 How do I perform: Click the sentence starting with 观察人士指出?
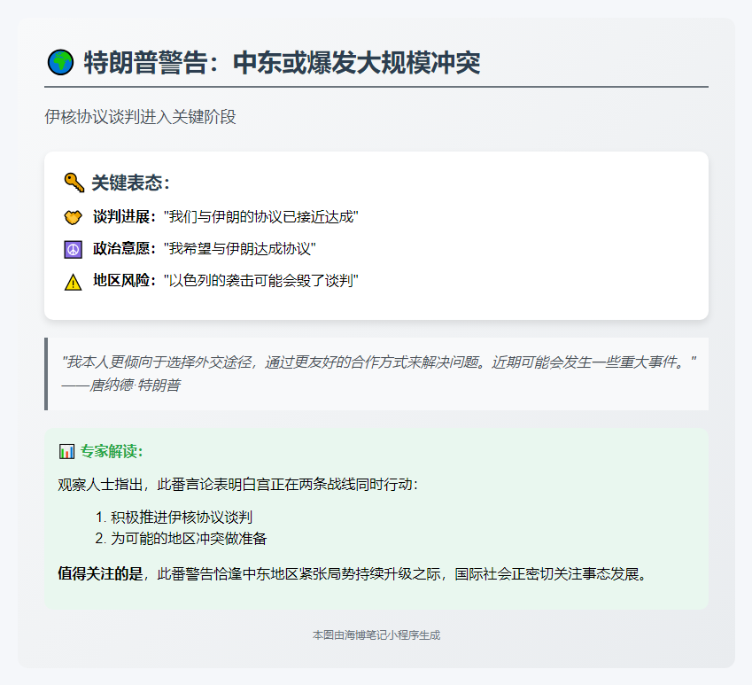coord(237,485)
